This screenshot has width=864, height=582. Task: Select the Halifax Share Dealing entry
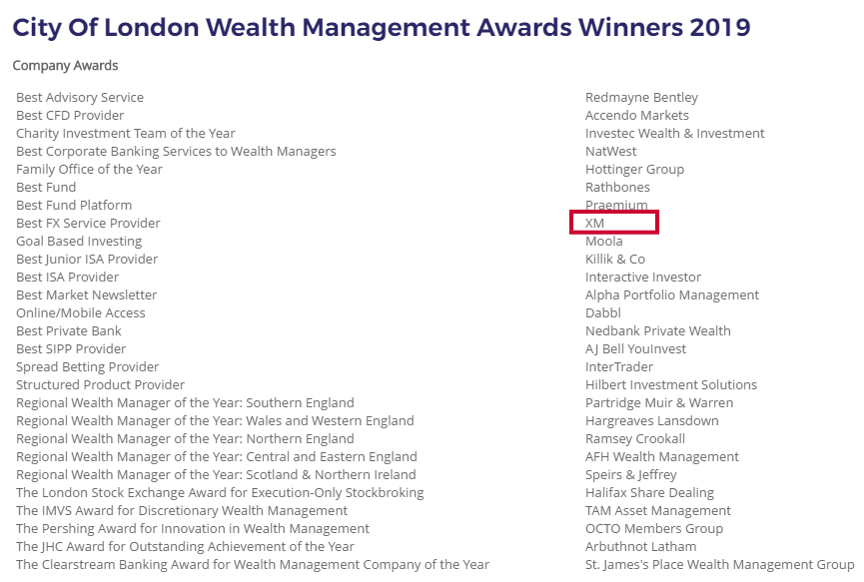[649, 493]
